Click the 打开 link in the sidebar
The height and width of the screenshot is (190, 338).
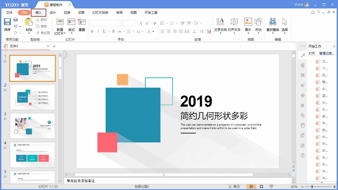click(311, 53)
